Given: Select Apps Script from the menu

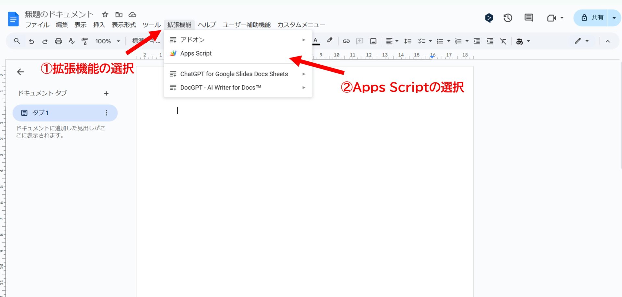Looking at the screenshot, I should pyautogui.click(x=196, y=53).
